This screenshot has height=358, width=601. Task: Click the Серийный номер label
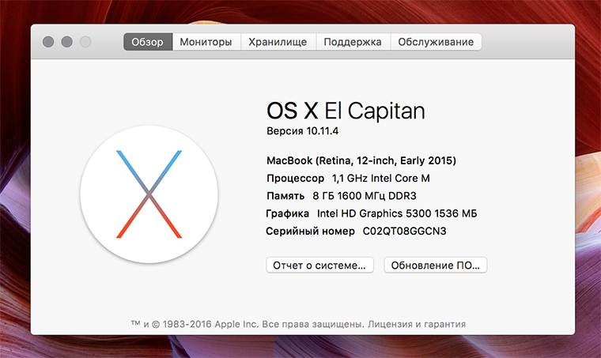[x=311, y=232]
